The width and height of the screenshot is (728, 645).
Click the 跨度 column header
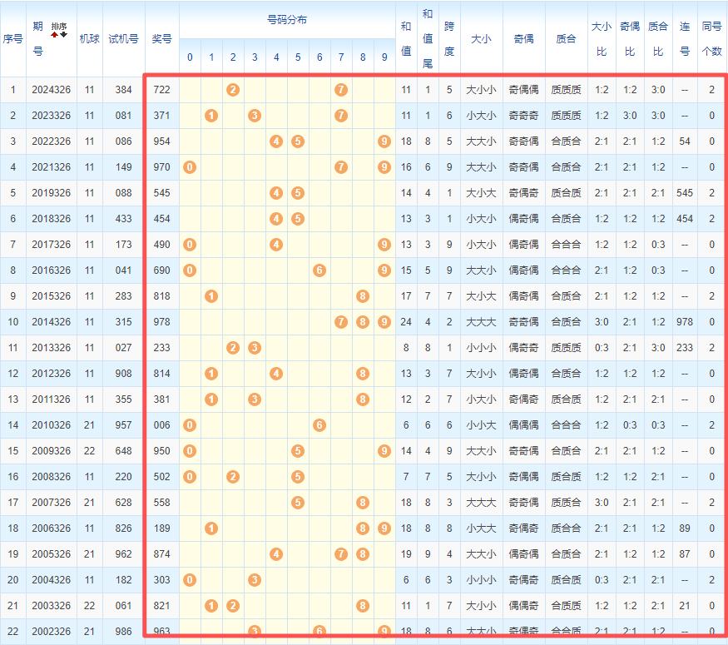click(449, 38)
